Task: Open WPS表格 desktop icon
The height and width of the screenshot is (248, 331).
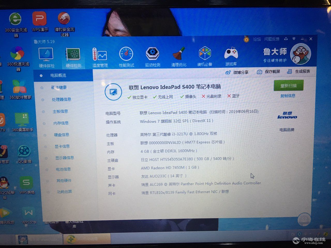Action: [27, 185]
